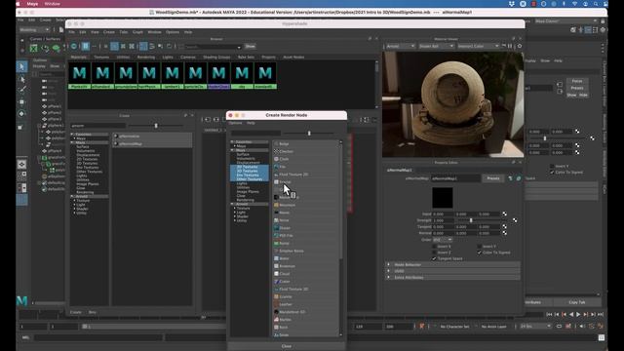Open Arnold renderer dropdown in Material Viewer
This screenshot has width=624, height=351.
[401, 46]
